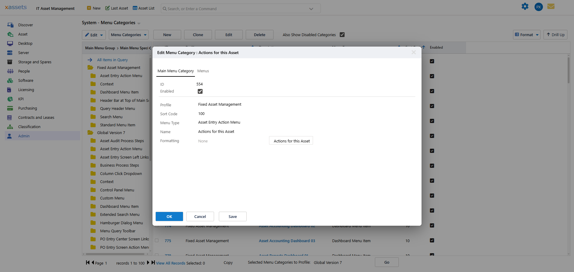This screenshot has height=272, width=574.
Task: Click the Last Asset icon
Action: click(107, 8)
